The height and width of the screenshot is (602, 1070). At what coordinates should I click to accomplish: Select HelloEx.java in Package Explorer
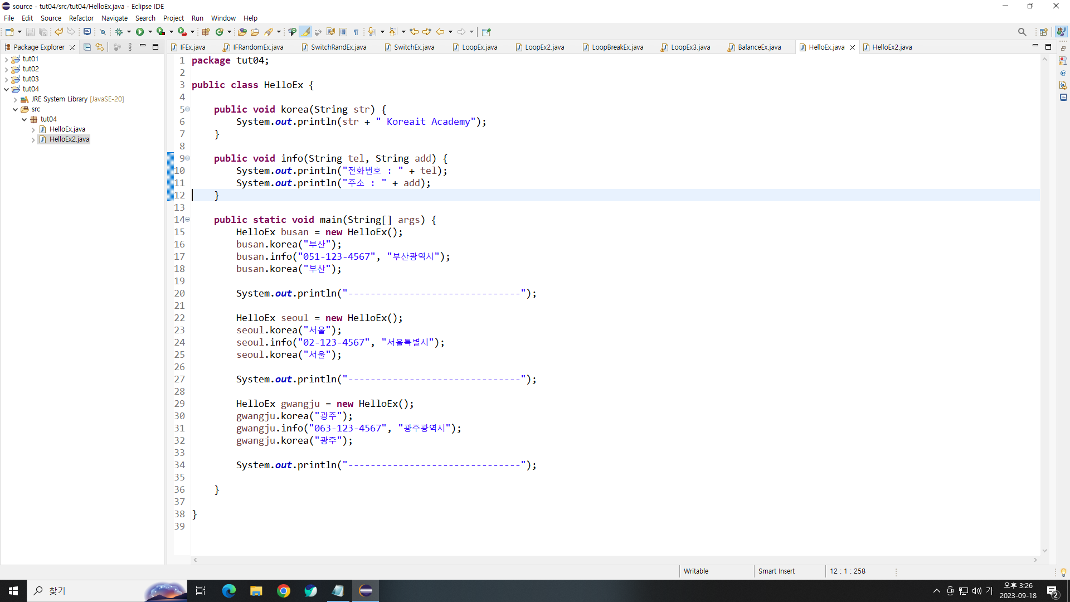[x=67, y=129]
